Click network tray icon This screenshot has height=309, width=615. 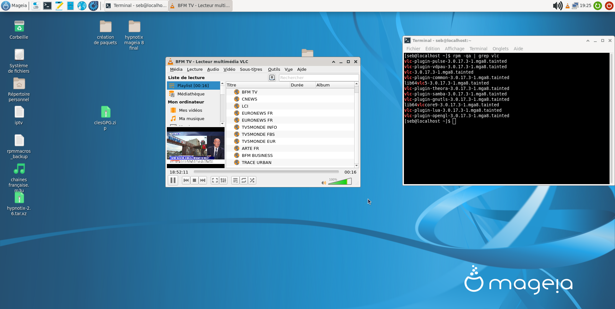[x=575, y=6]
